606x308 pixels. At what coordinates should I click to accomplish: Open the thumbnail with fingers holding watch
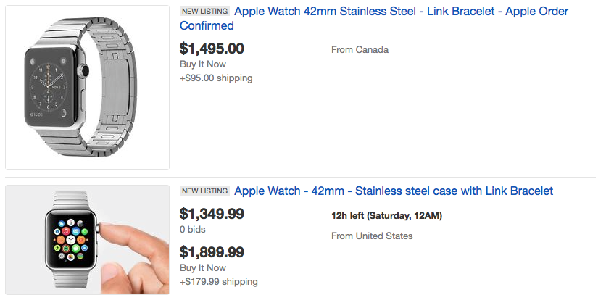(x=87, y=239)
